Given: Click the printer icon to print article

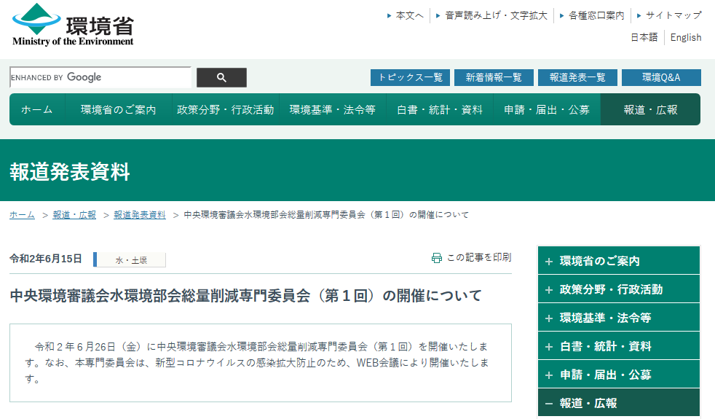Looking at the screenshot, I should click(x=437, y=258).
